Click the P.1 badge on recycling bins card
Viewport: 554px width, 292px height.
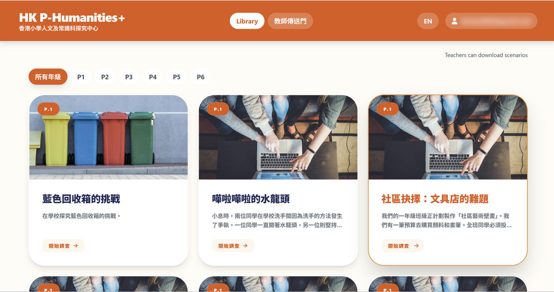point(48,109)
